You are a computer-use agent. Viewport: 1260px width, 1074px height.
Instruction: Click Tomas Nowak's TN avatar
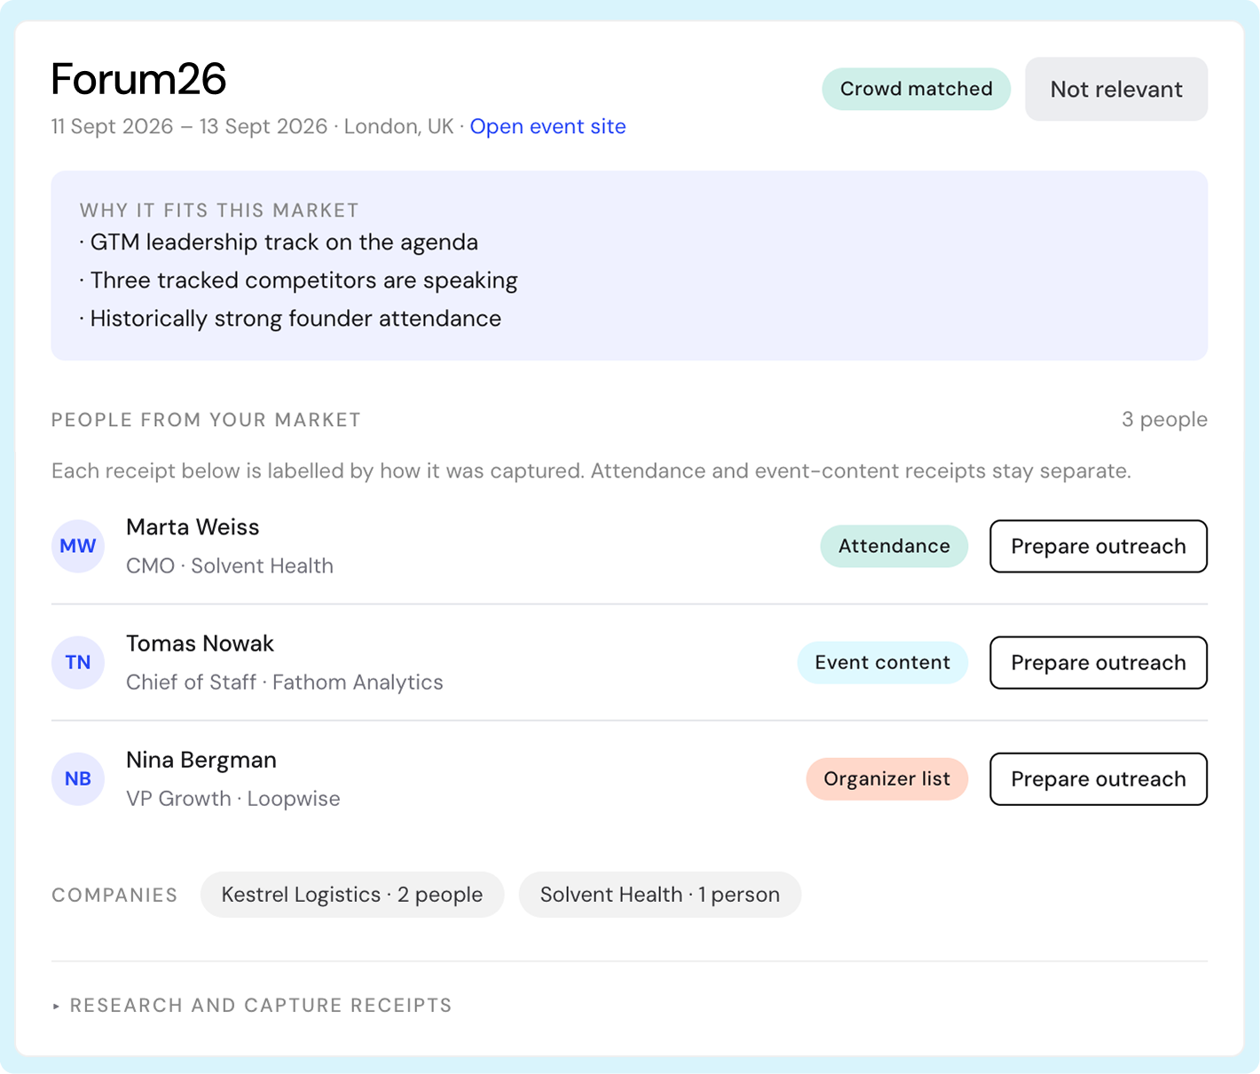[x=78, y=662]
